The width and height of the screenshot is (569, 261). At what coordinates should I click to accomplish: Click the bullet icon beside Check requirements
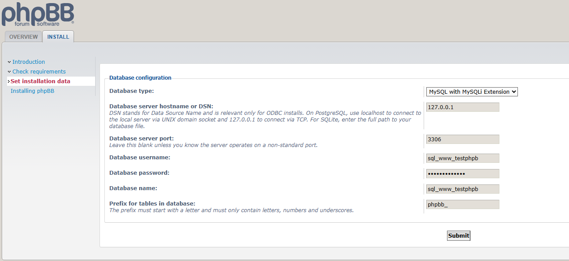click(x=9, y=72)
